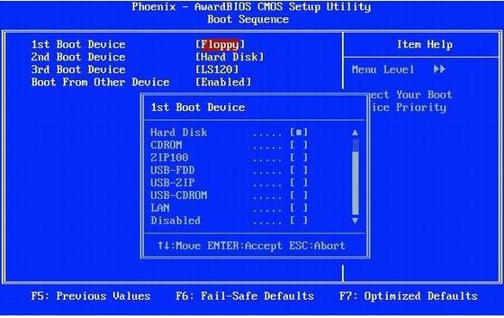Click the 'Phoenix - AwardBIOS CMOS Setup Utility' header
Viewport: 504px width, 318px height.
(252, 7)
